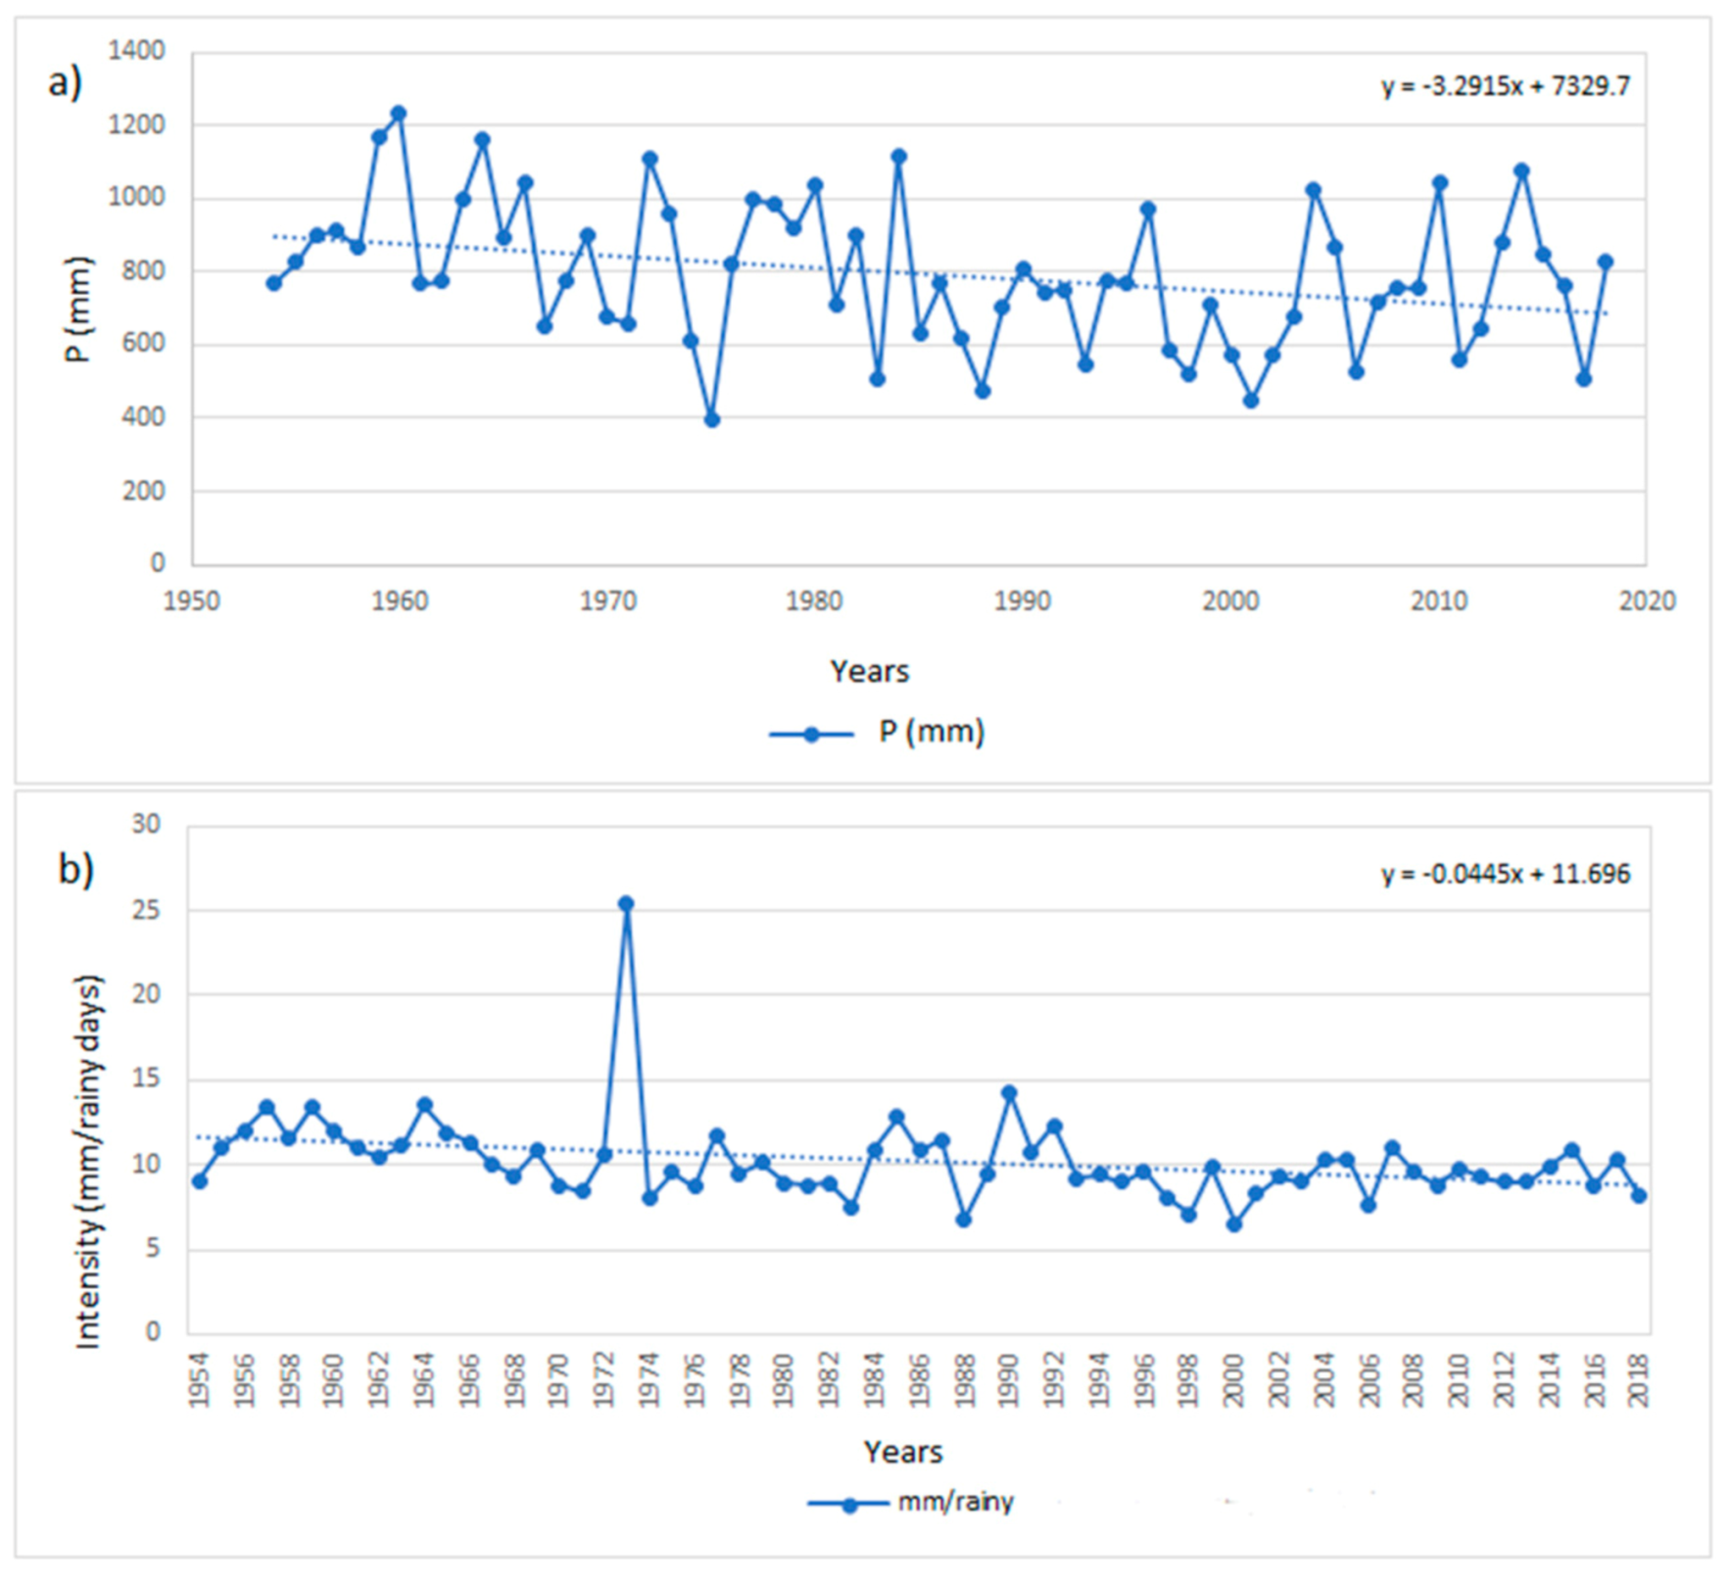Viewport: 1729px width, 1583px height.
Task: Select the first data point in chart a
Action: coord(273,283)
